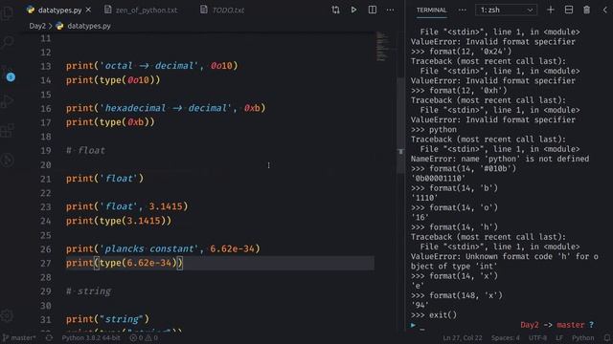Image resolution: width=613 pixels, height=344 pixels.
Task: Click in line print('hexadecimal -> decimal', 0xb)
Action: (166, 108)
